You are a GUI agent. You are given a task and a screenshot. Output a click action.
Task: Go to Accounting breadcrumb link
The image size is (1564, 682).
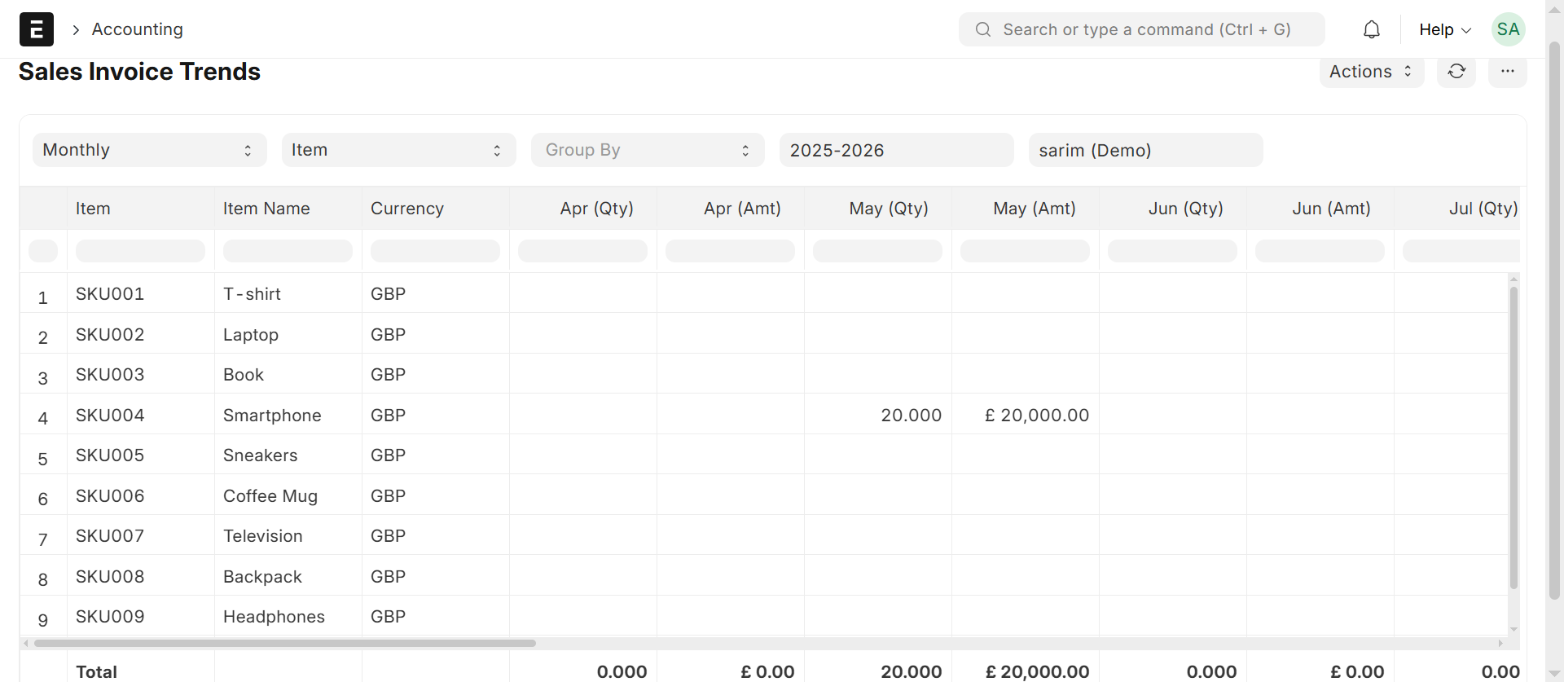pyautogui.click(x=137, y=29)
